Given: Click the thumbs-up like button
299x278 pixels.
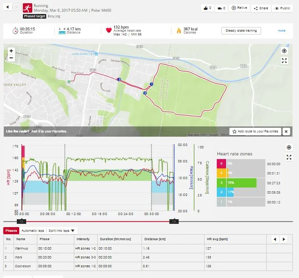Looking at the screenshot, I should click(x=207, y=8).
